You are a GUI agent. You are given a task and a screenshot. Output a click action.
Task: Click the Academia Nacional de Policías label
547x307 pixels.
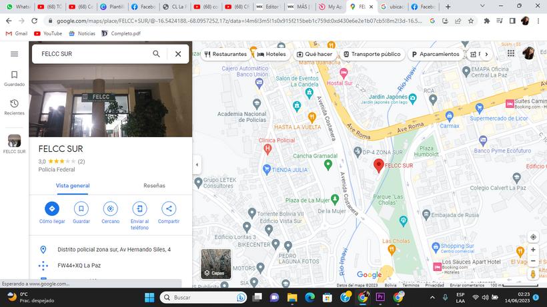(241, 117)
